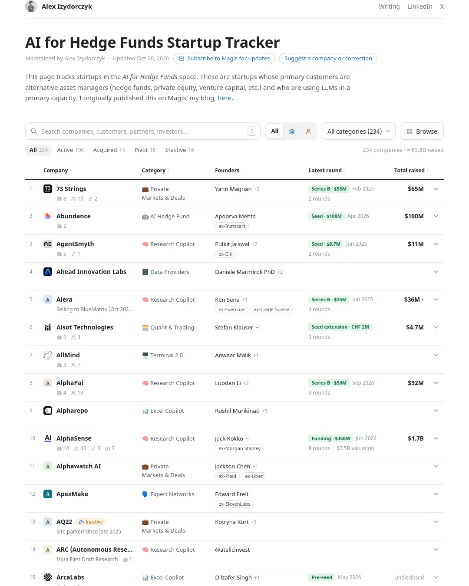Click the Aisot Technologies logo
This screenshot has width=469, height=586.
[48, 327]
